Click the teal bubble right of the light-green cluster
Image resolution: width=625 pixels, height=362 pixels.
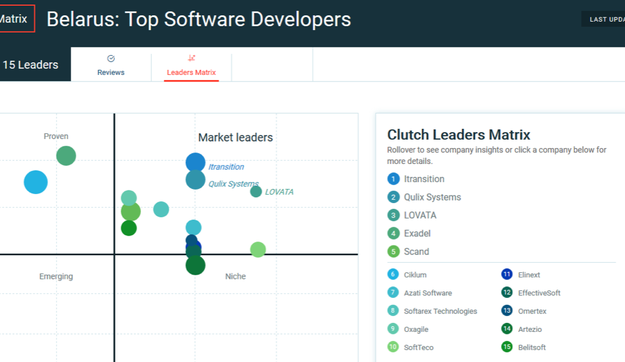(x=161, y=209)
